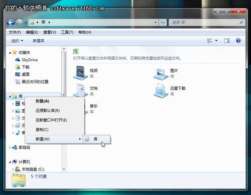The height and width of the screenshot is (195, 251).
Task: Collapse the 库 tree node arrow
Action: (10, 96)
